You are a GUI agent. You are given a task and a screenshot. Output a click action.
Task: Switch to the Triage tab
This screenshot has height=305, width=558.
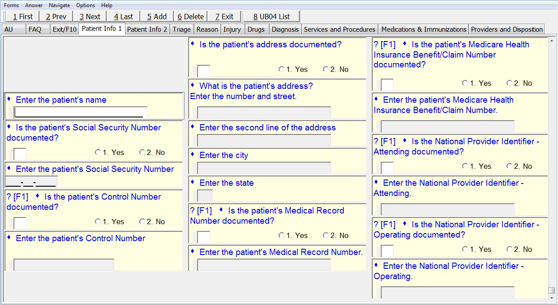(182, 29)
